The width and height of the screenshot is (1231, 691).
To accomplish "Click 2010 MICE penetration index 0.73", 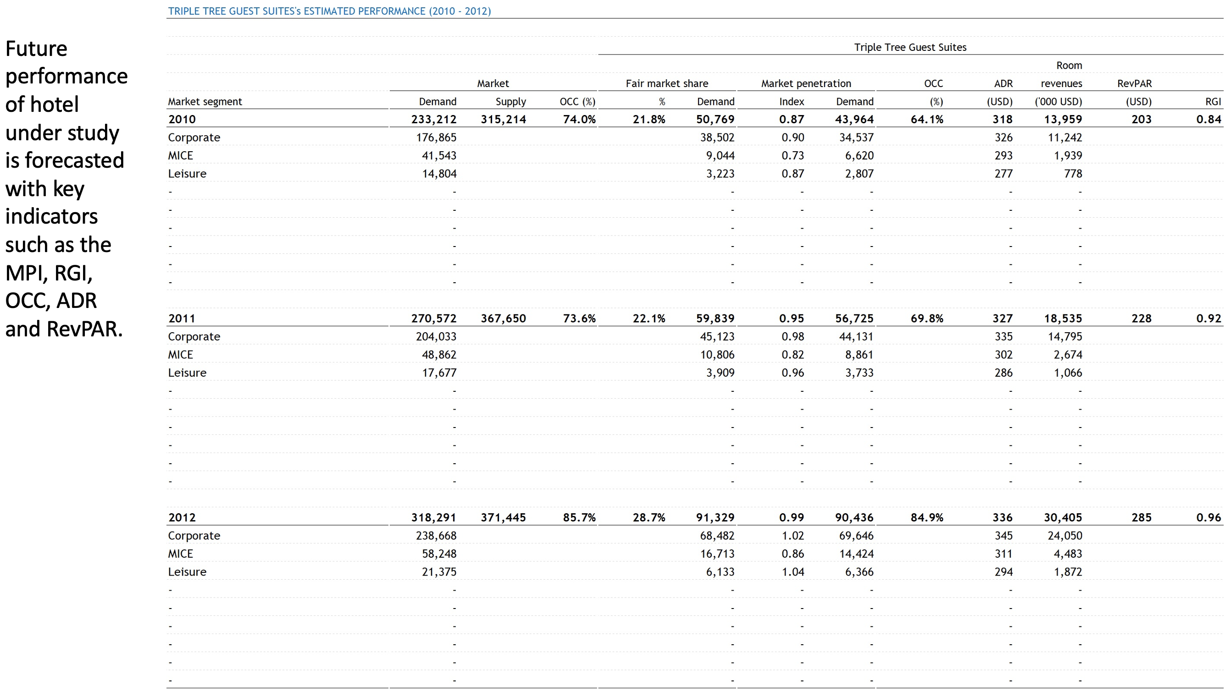I will click(793, 156).
